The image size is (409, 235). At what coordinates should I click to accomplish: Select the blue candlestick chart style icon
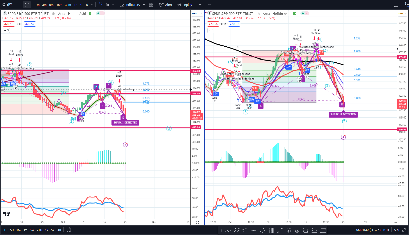pyautogui.click(x=100, y=5)
